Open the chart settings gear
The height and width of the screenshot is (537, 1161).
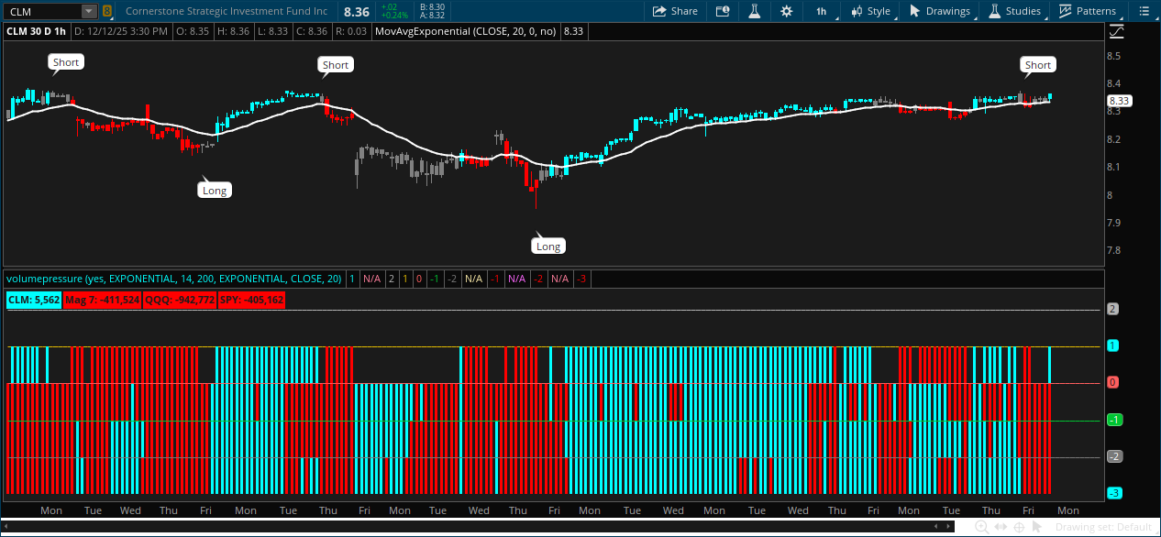(x=786, y=11)
